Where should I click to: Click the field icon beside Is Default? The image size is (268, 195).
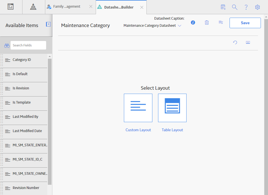(x=7, y=74)
